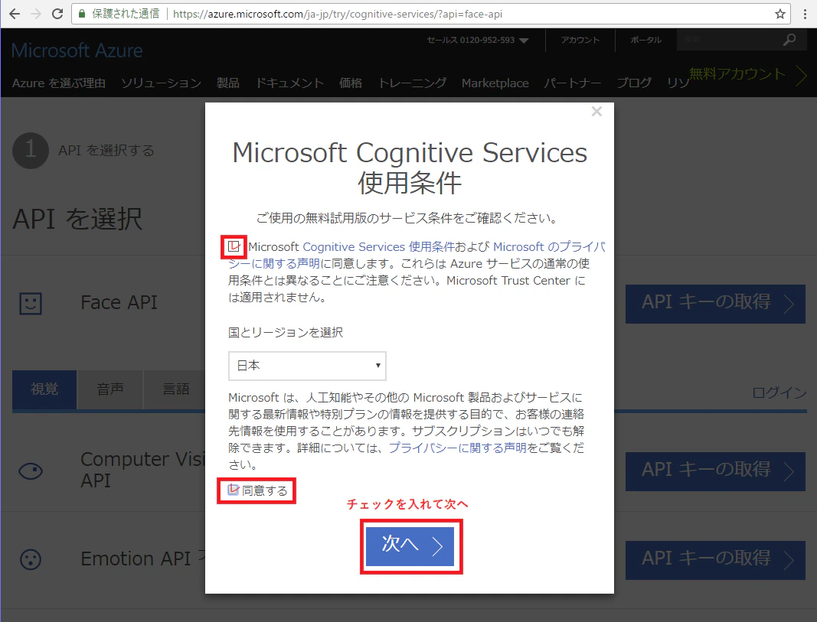Switch to the 視覚 tab
817x622 pixels.
pos(44,389)
